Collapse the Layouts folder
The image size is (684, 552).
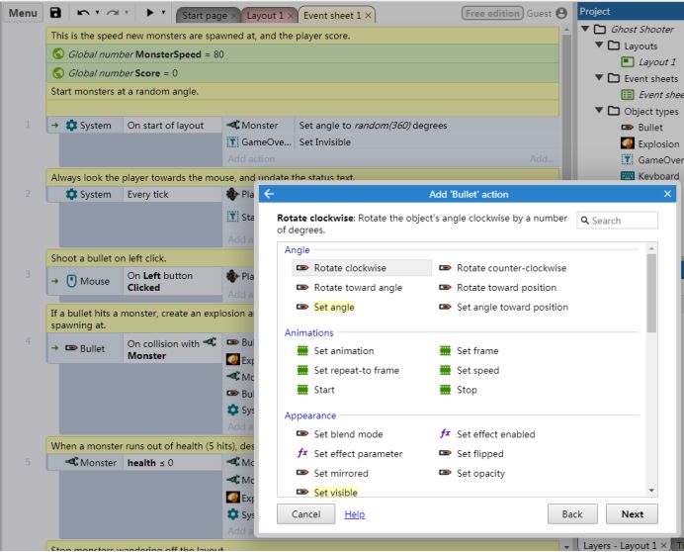(599, 46)
